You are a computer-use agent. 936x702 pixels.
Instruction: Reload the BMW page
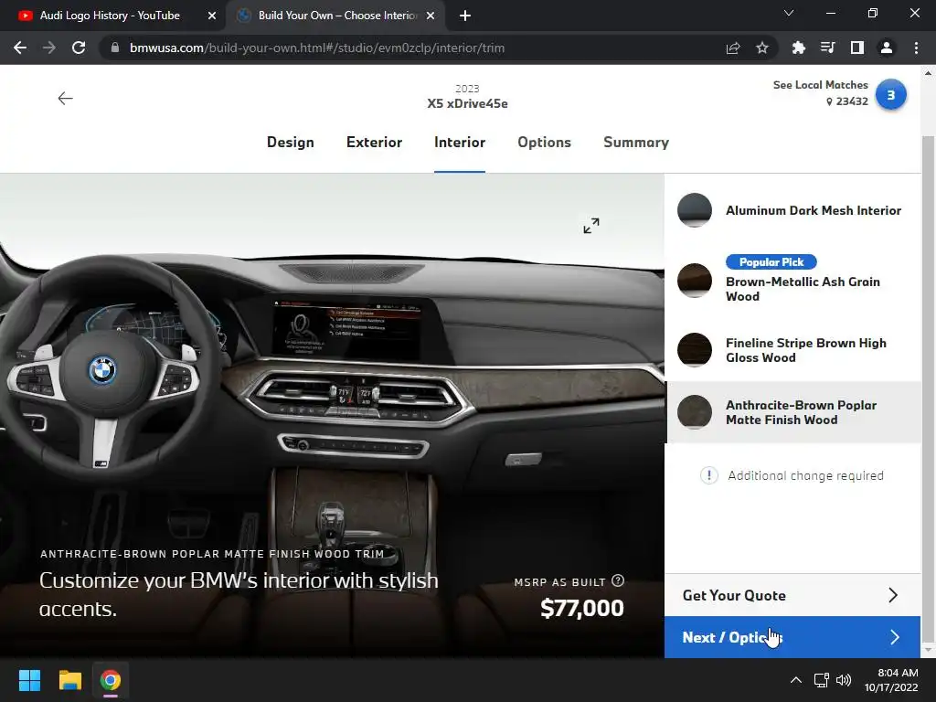point(79,48)
